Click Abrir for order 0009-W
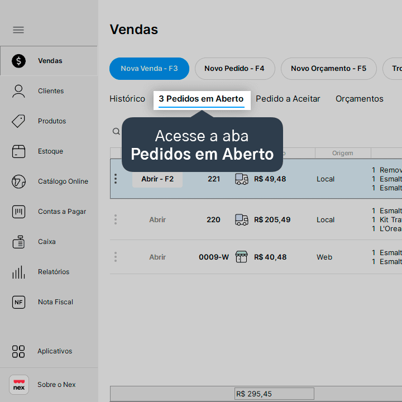Screen dimensions: 402x402 (x=157, y=257)
